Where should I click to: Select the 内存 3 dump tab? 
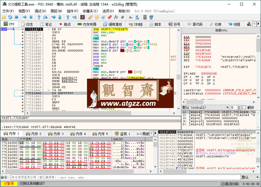pyautogui.click(x=56, y=134)
